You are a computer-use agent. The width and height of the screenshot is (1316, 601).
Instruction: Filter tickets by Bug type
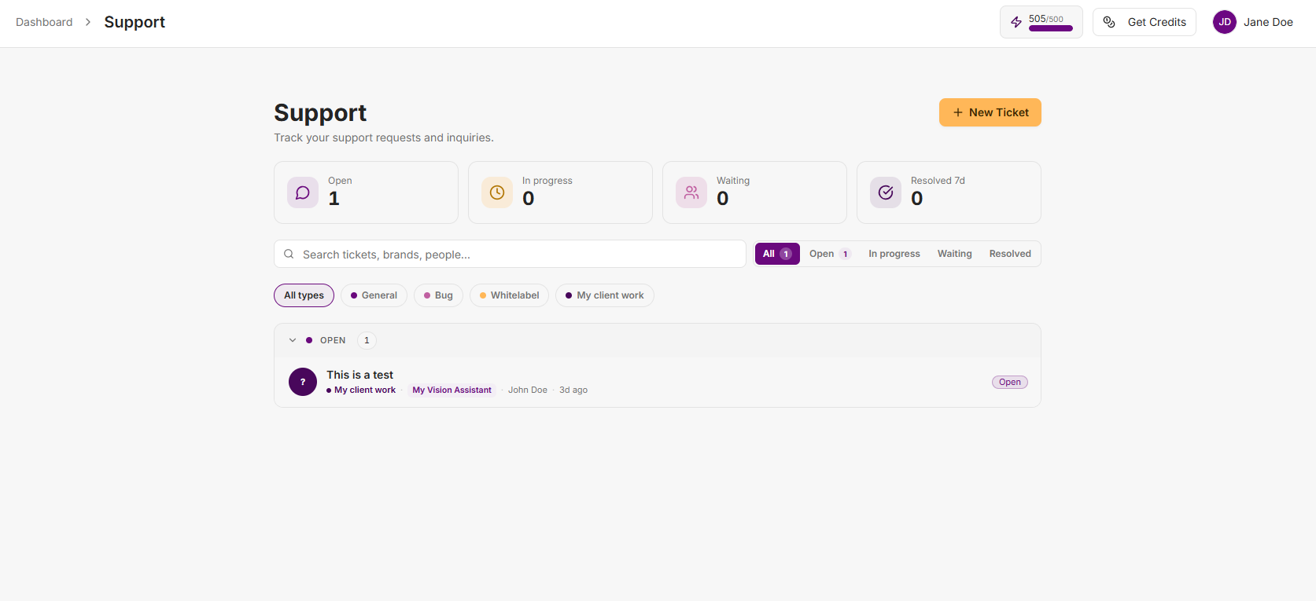pyautogui.click(x=438, y=295)
